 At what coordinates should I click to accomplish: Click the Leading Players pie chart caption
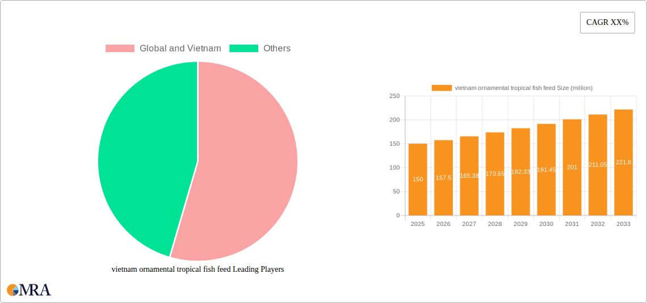tap(198, 270)
